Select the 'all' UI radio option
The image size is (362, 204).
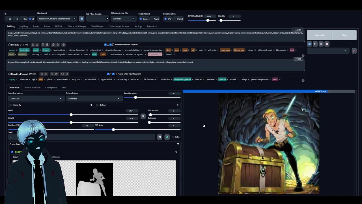tap(32, 19)
